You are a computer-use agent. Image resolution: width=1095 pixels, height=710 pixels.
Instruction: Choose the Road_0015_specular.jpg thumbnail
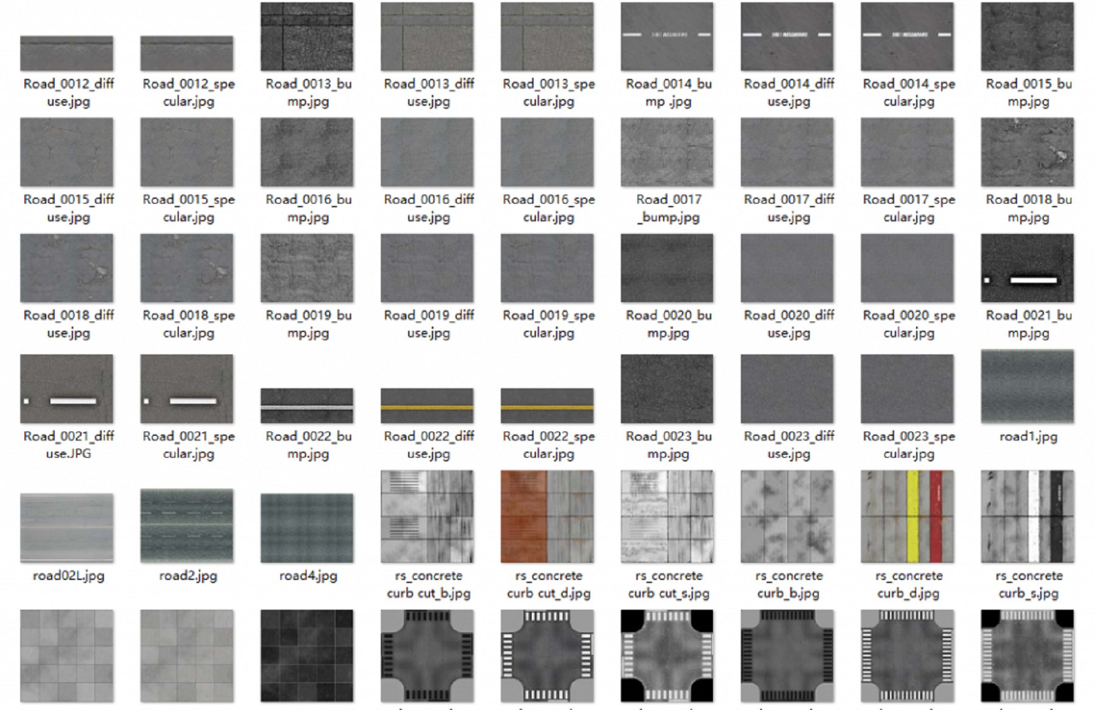pyautogui.click(x=187, y=152)
